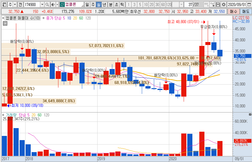Open the data table grid icon

click(x=5, y=23)
